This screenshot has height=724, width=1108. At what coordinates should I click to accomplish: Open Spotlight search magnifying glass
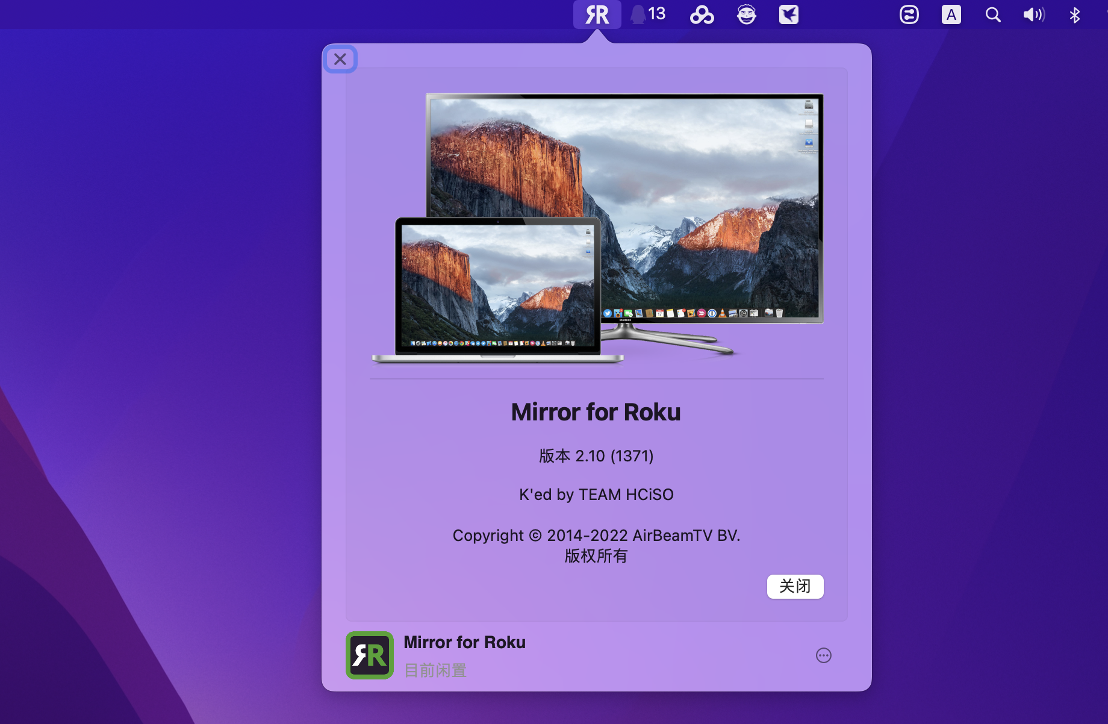(x=992, y=14)
